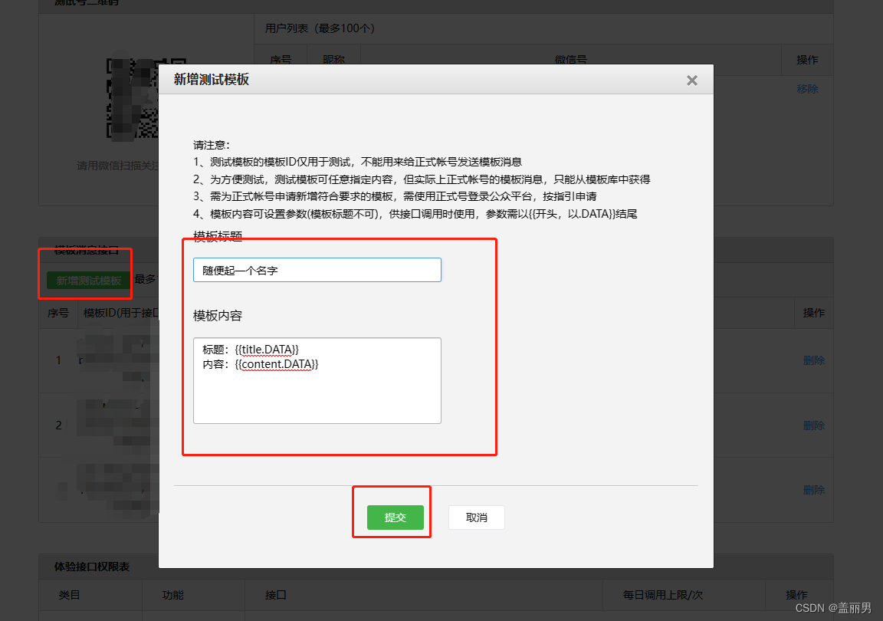Close the 新增测试模板 dialog with X
The width and height of the screenshot is (883, 621).
click(692, 80)
